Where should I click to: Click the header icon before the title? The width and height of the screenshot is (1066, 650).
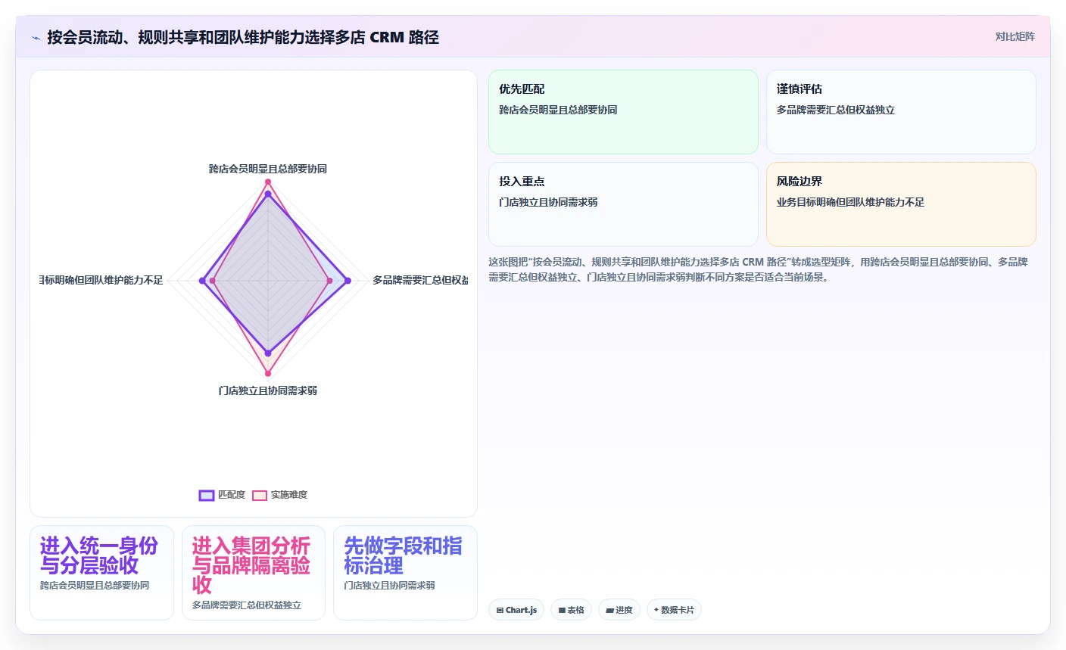(36, 38)
